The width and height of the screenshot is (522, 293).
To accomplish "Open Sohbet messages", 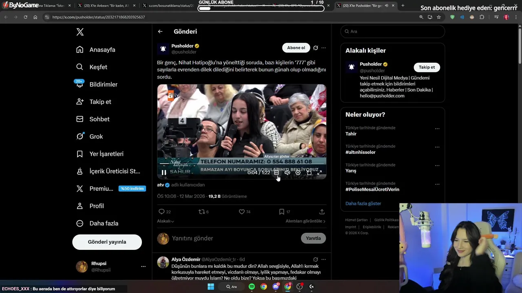I will [93, 119].
